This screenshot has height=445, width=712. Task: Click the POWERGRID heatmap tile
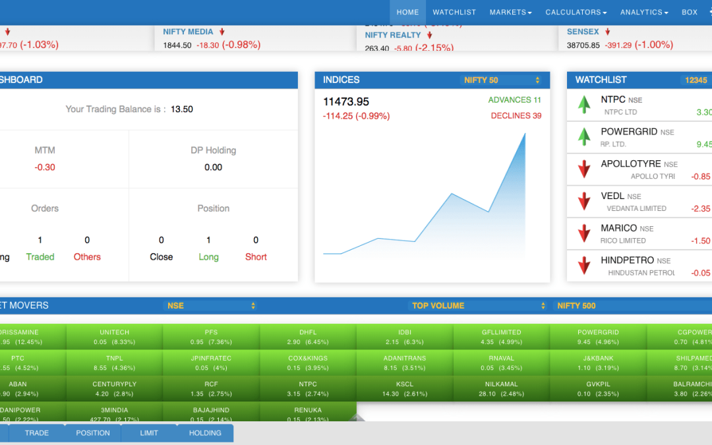click(598, 337)
